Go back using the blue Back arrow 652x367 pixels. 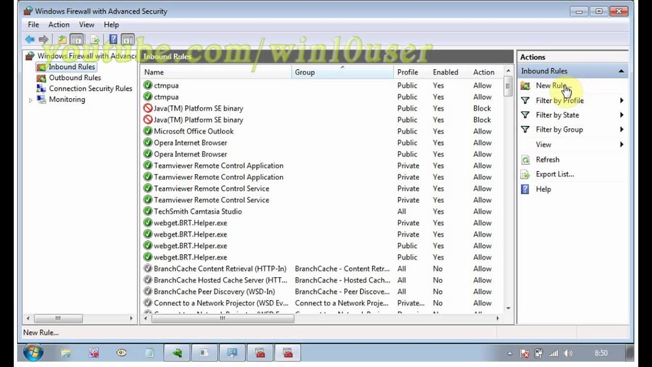click(30, 39)
